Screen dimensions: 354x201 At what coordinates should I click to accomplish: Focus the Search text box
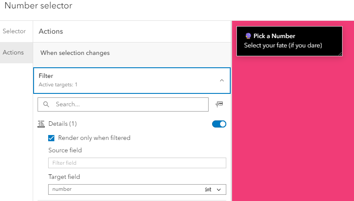[128, 104]
